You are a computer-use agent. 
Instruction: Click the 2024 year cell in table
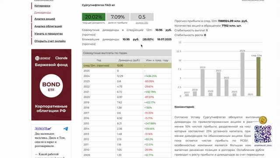tap(99, 76)
